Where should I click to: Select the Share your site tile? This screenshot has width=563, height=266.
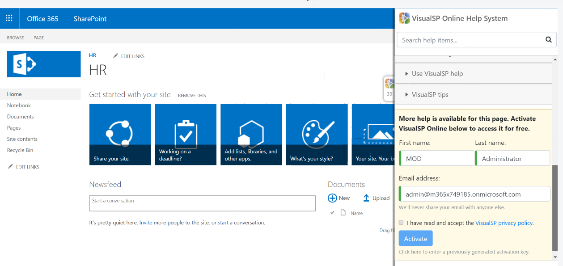pyautogui.click(x=120, y=134)
